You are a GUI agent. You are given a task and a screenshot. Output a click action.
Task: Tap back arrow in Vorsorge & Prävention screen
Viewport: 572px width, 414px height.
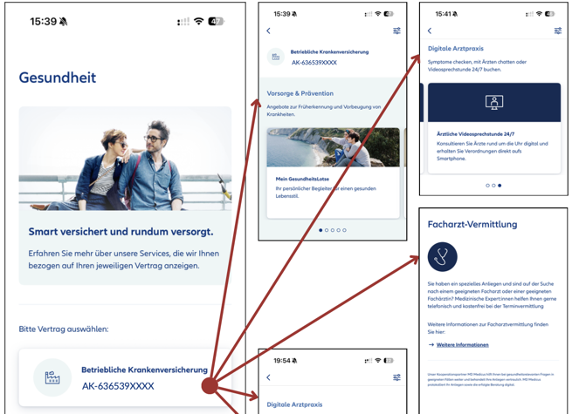(268, 31)
